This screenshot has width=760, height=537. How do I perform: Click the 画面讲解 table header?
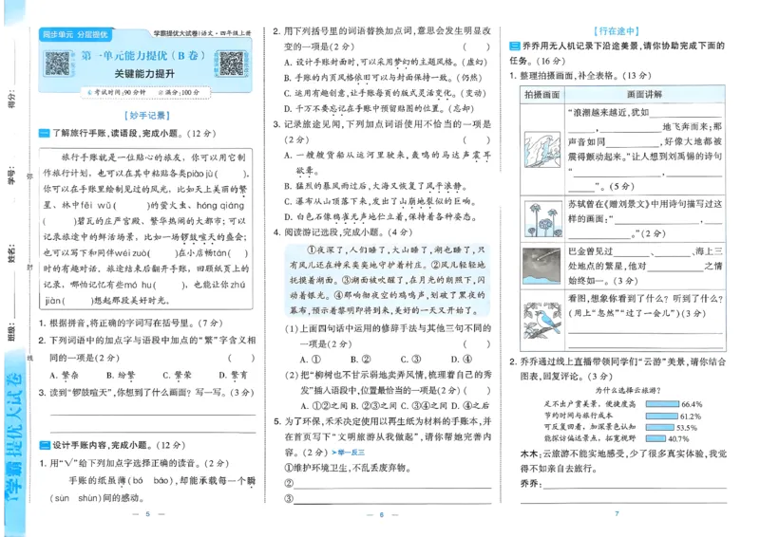click(644, 95)
